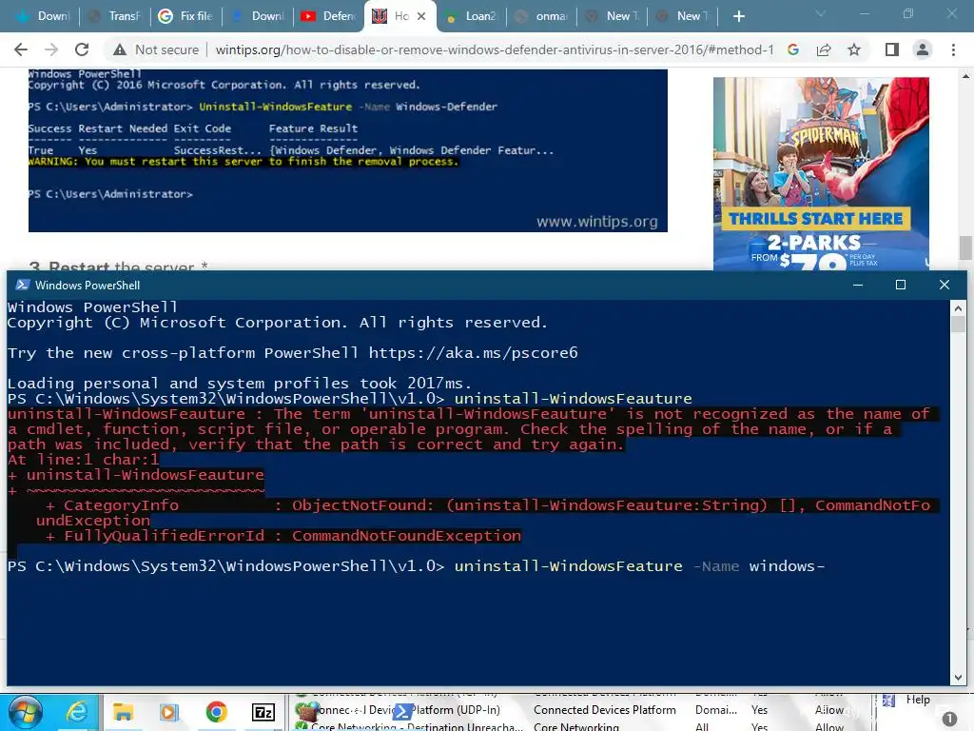Open the Windows Start orb
The image size is (974, 731).
[26, 712]
